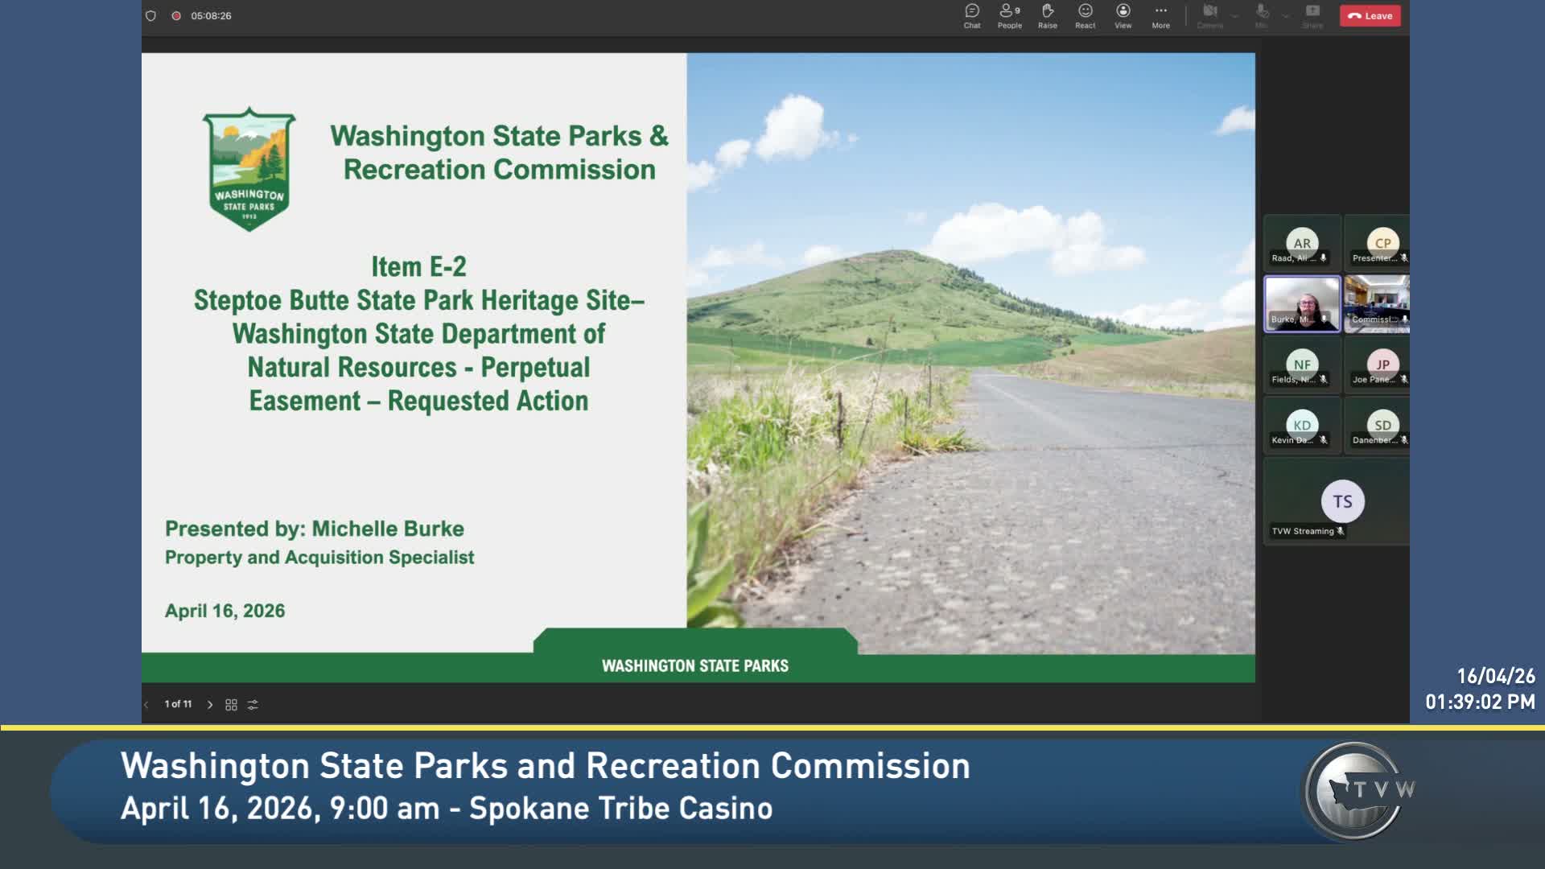The height and width of the screenshot is (869, 1545).
Task: Open the React emoji menu
Action: point(1085,15)
